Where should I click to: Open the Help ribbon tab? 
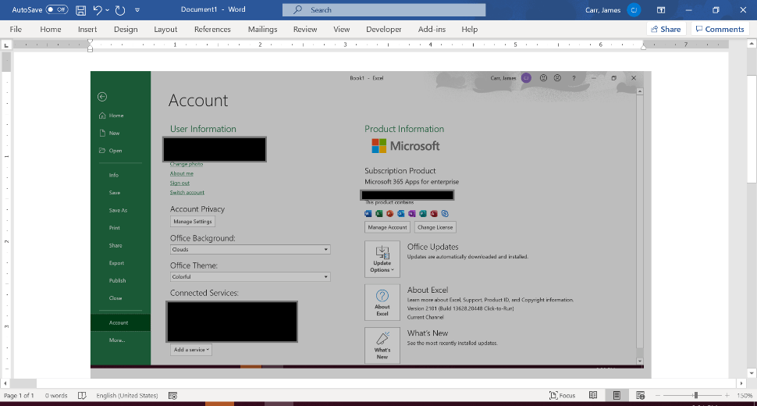(x=469, y=29)
